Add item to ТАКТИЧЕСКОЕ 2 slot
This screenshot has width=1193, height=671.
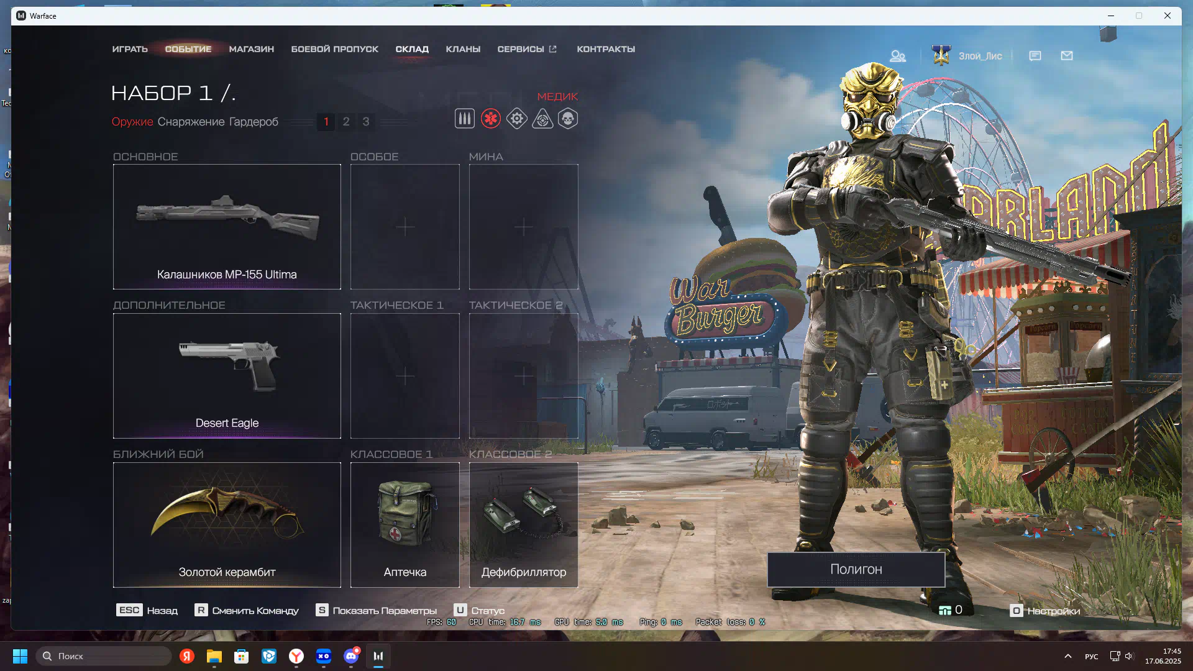pos(524,376)
